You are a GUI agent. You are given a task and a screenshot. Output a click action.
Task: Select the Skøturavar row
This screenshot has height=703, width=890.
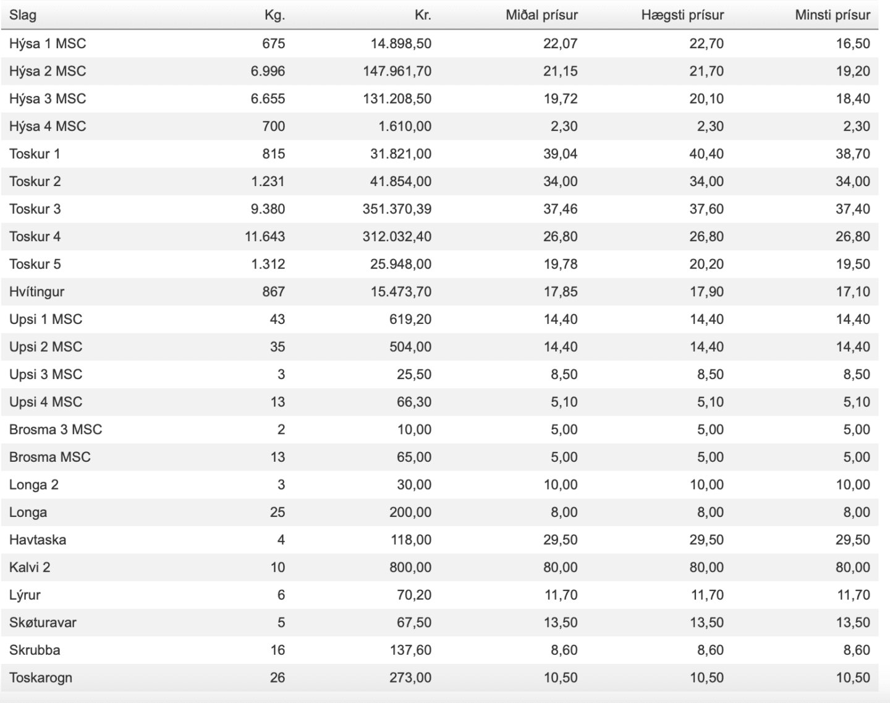point(439,623)
